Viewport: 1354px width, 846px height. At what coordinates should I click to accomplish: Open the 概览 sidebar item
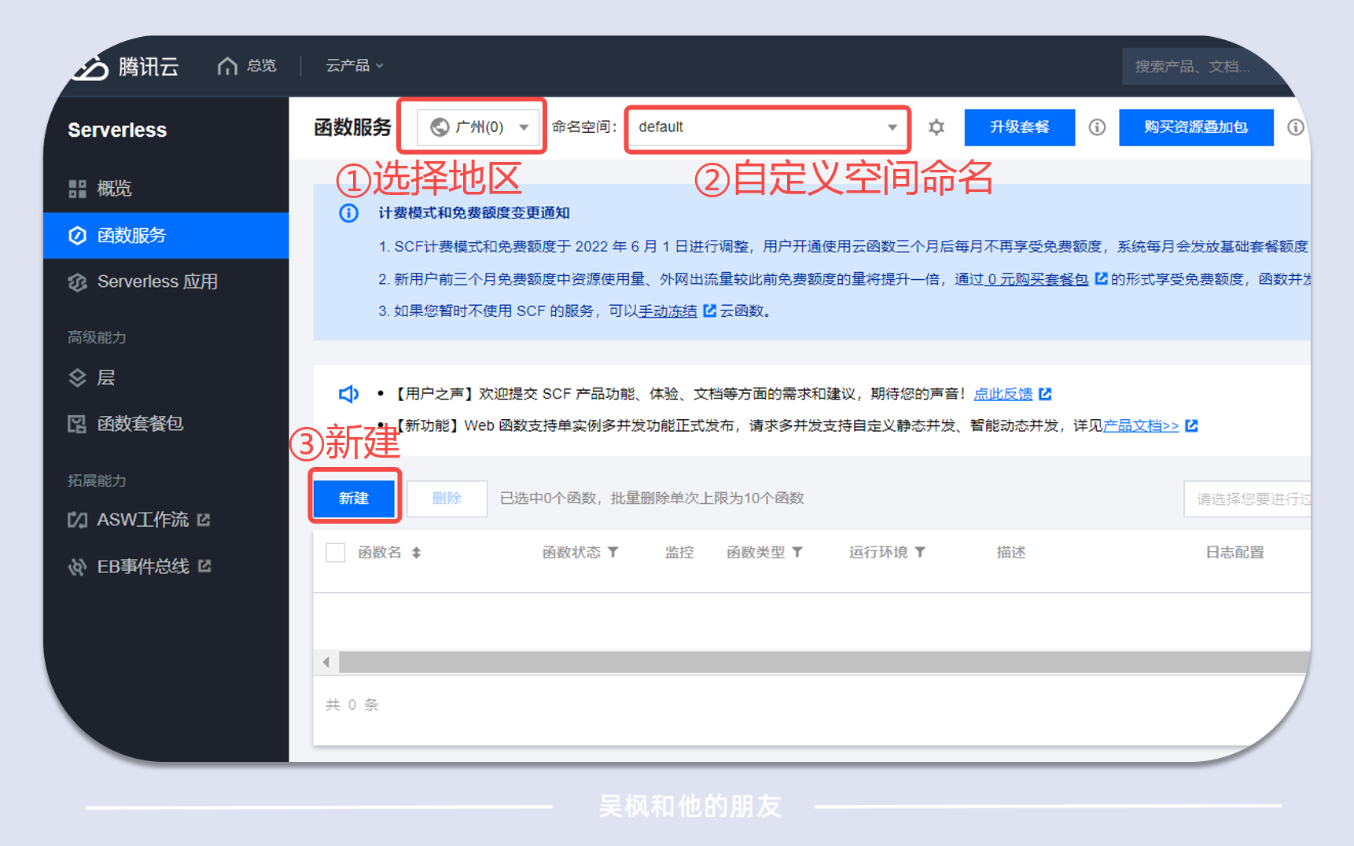point(166,189)
